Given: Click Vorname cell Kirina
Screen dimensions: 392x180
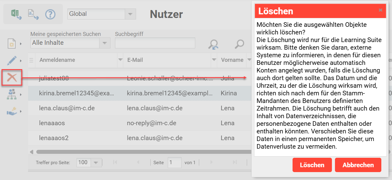Looking at the screenshot, I should (x=229, y=93).
